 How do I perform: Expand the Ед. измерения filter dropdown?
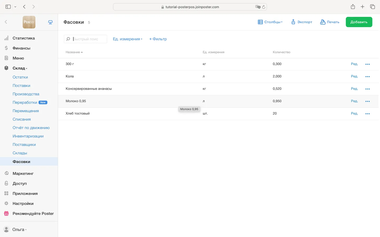point(127,39)
